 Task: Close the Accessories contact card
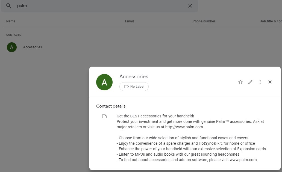pyautogui.click(x=270, y=82)
